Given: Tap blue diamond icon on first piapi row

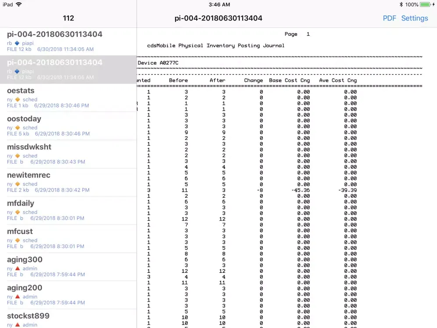Looking at the screenshot, I should coord(17,43).
